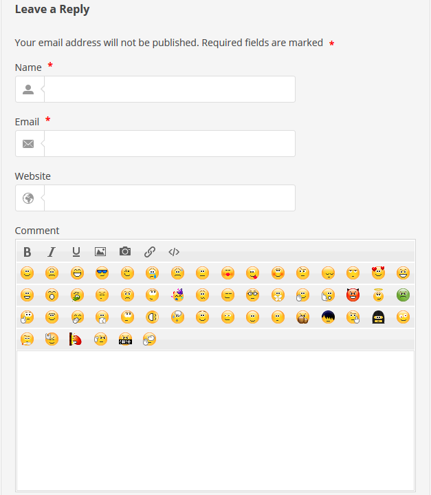
Task: Click the envelope icon beside Email field
Action: click(28, 144)
